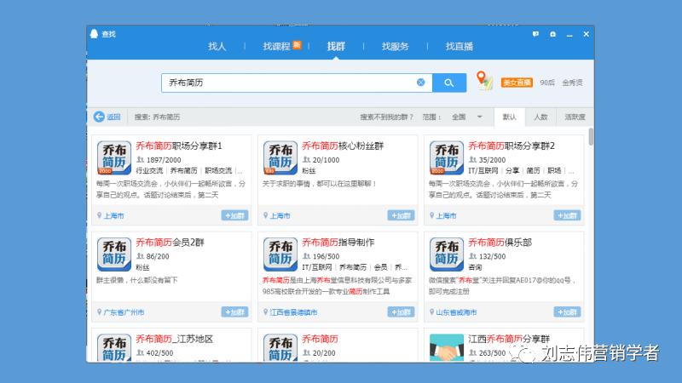Click the skin icon in title bar
The width and height of the screenshot is (682, 383).
pyautogui.click(x=552, y=34)
